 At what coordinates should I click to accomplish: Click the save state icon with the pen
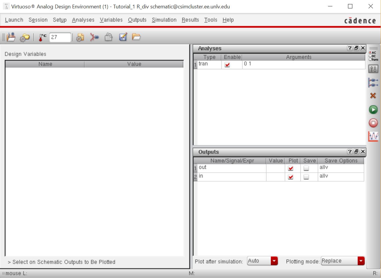point(123,37)
